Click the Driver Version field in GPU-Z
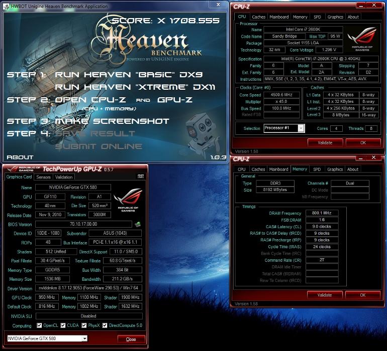Viewport: 387px width, 351px height. 88,288
